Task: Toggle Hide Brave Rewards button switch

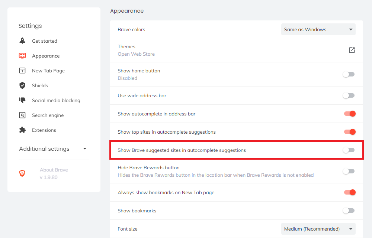Action: [349, 171]
